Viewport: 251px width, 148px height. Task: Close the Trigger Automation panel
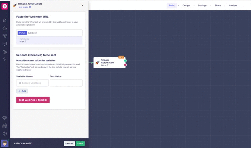pos(82,6)
